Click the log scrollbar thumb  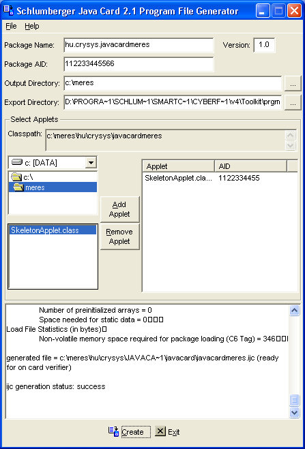point(294,400)
